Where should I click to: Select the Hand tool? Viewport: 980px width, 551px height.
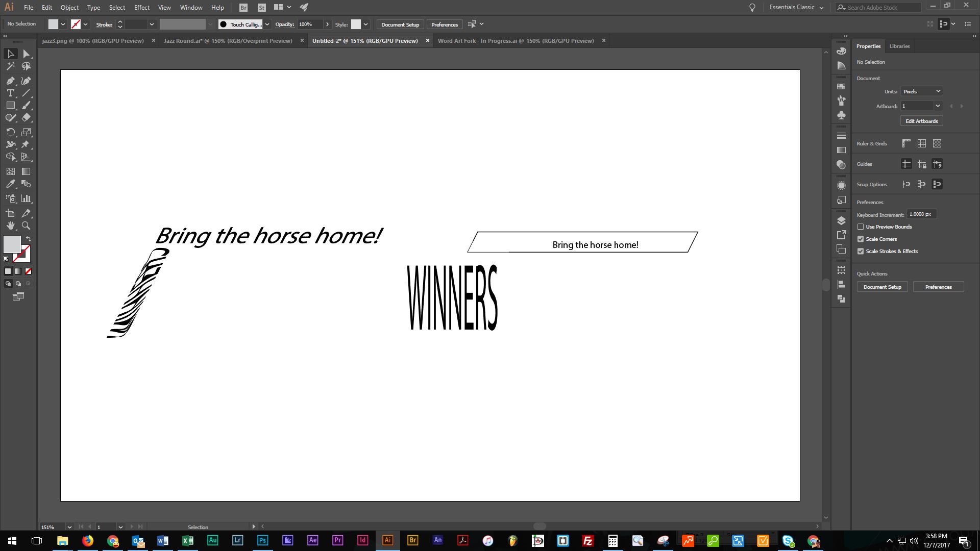[10, 226]
